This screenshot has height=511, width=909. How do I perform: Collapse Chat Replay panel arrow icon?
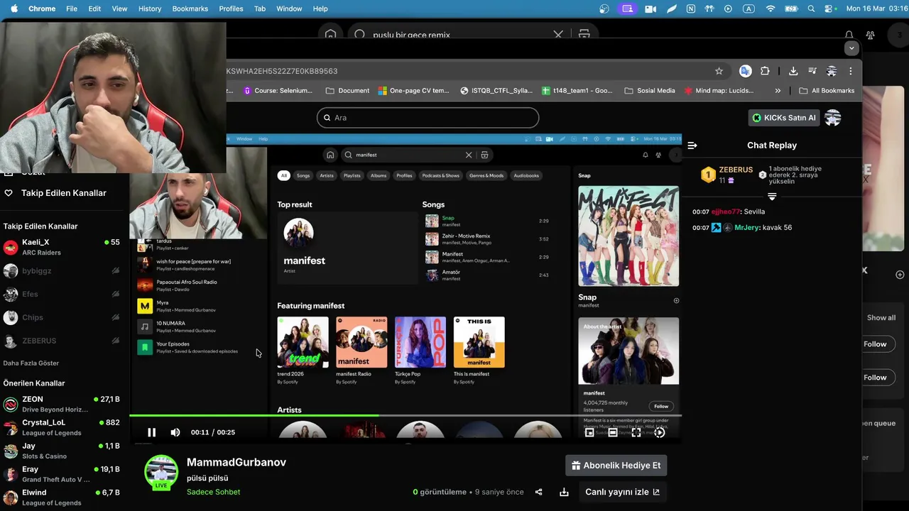pos(692,145)
